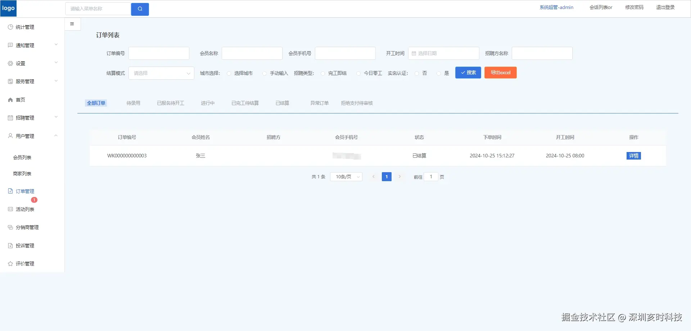The height and width of the screenshot is (331, 691).
Task: Click the 服务管理 icon in sidebar
Action: click(x=10, y=81)
